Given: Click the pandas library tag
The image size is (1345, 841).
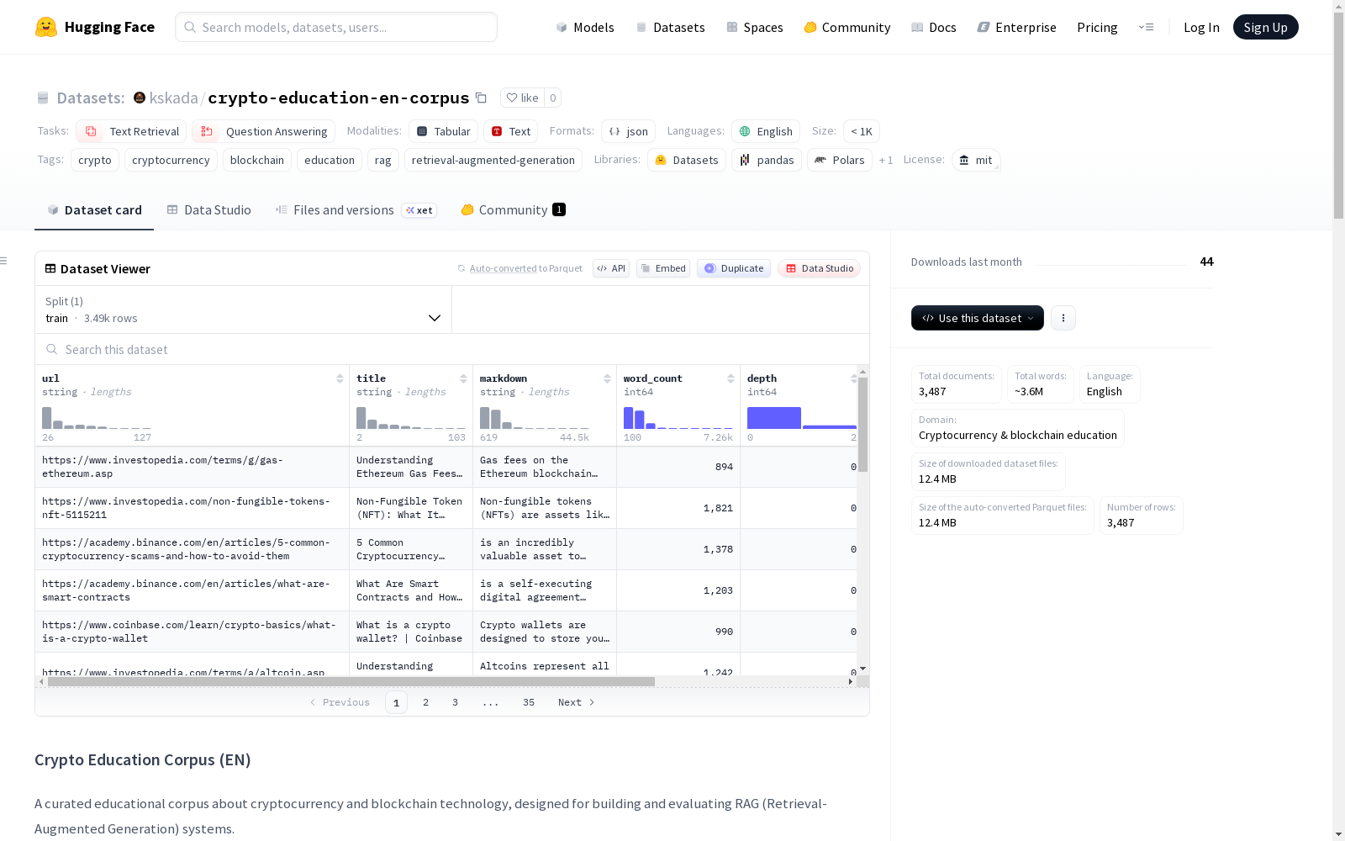Looking at the screenshot, I should click(x=767, y=160).
